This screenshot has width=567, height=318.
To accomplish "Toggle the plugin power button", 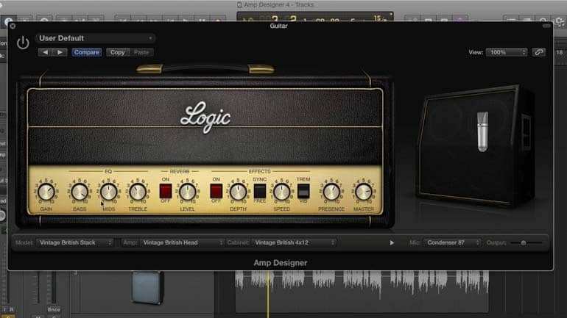I will coord(23,43).
